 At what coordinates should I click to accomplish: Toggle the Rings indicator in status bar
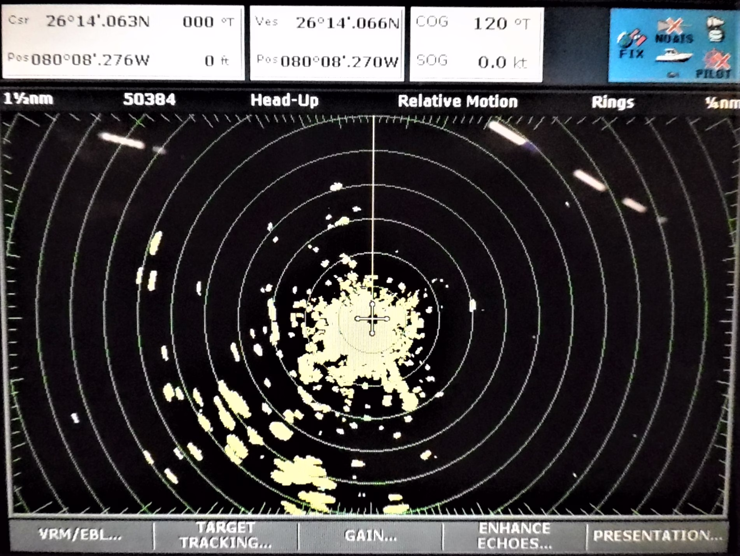612,102
